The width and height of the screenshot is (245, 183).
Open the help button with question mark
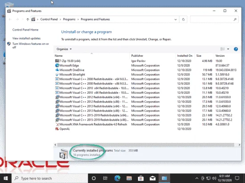click(x=236, y=49)
